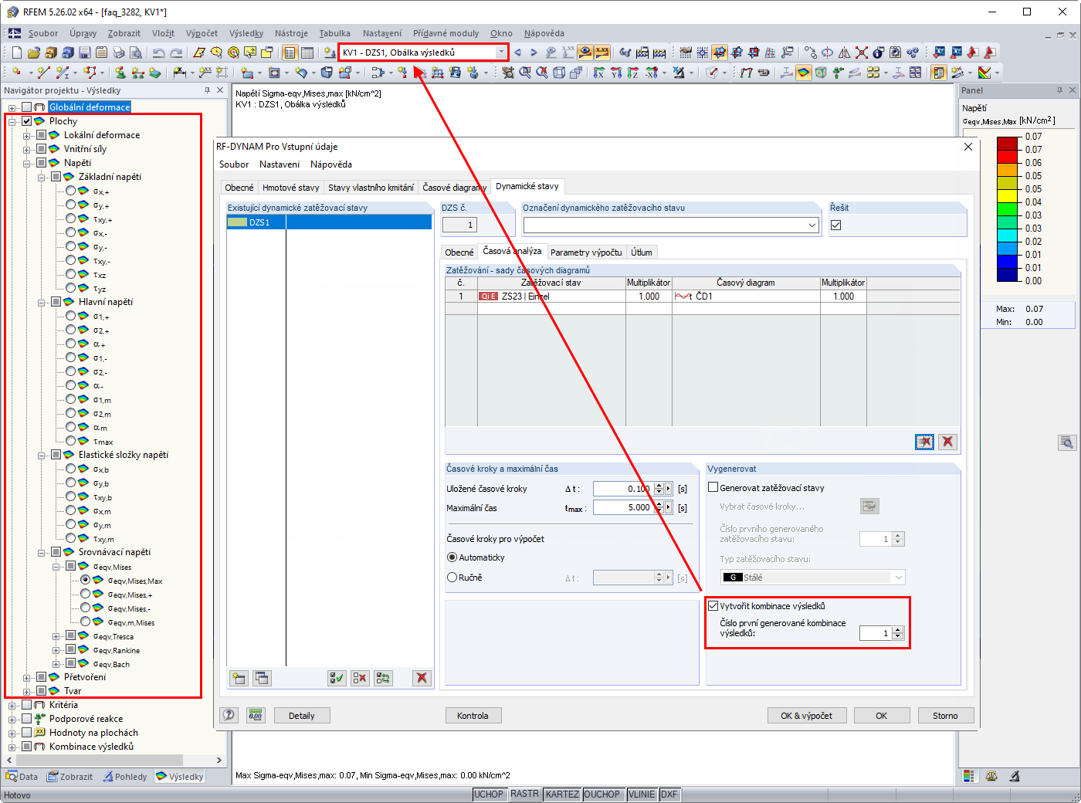
Task: Click the info (i) icon in toolbar
Action: click(879, 53)
